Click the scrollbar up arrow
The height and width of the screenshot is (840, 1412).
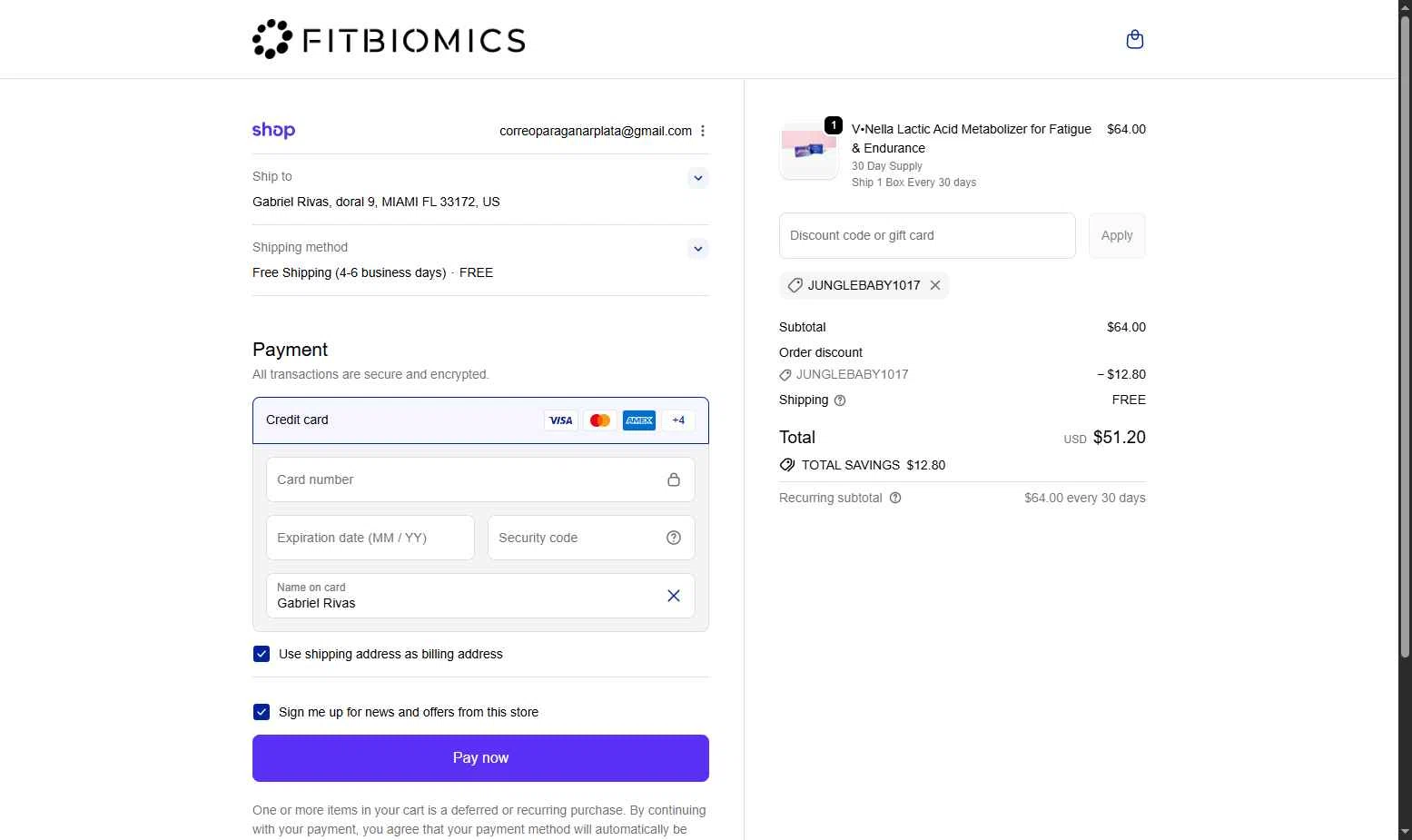[1405, 7]
